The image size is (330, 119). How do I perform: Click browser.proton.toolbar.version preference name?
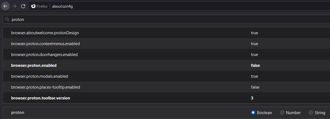(40, 98)
